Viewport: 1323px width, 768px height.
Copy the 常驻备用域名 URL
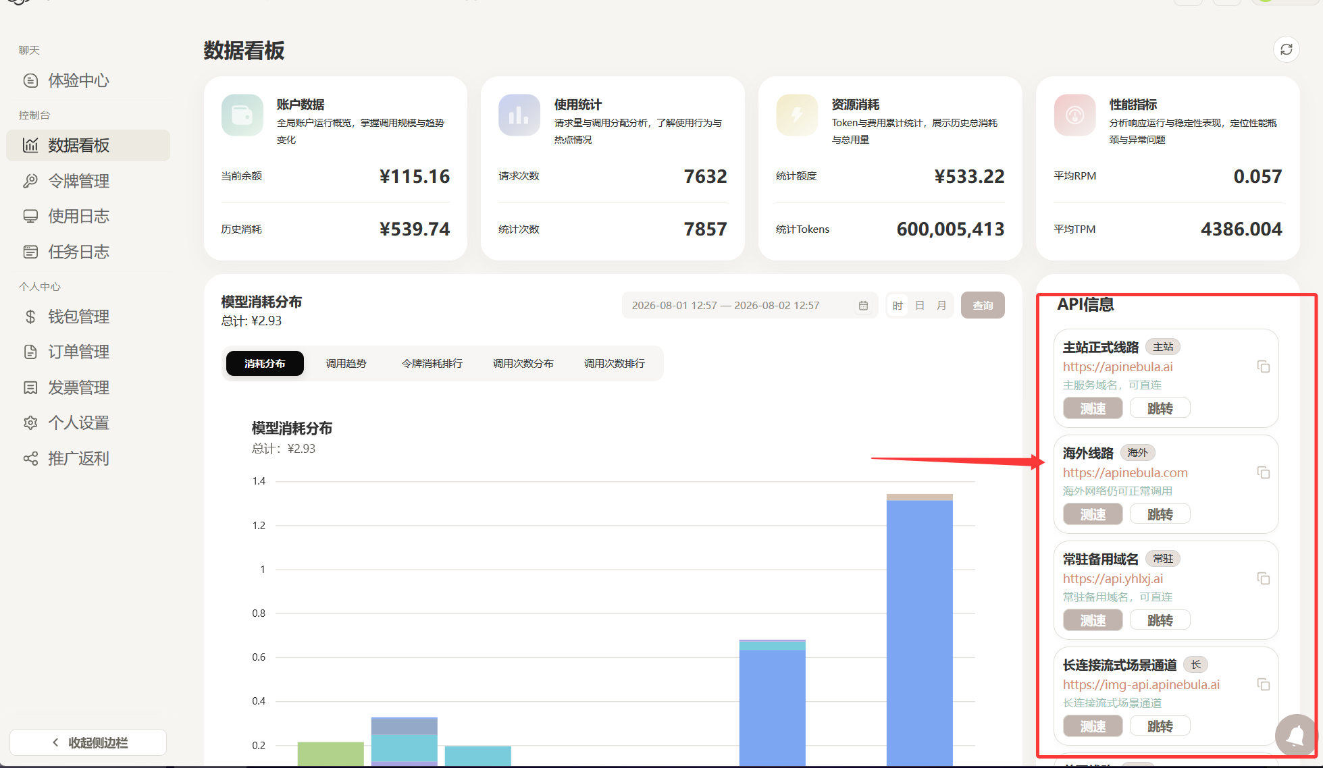point(1264,578)
